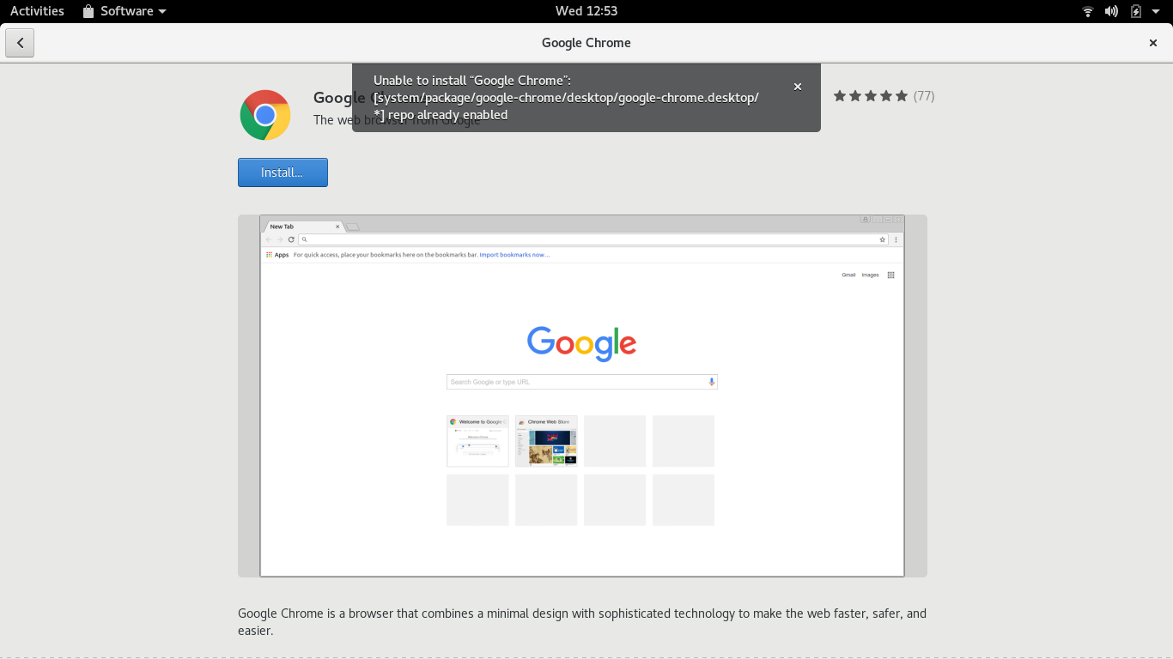This screenshot has height=659, width=1173.
Task: Open the Software application menu
Action: point(125,11)
